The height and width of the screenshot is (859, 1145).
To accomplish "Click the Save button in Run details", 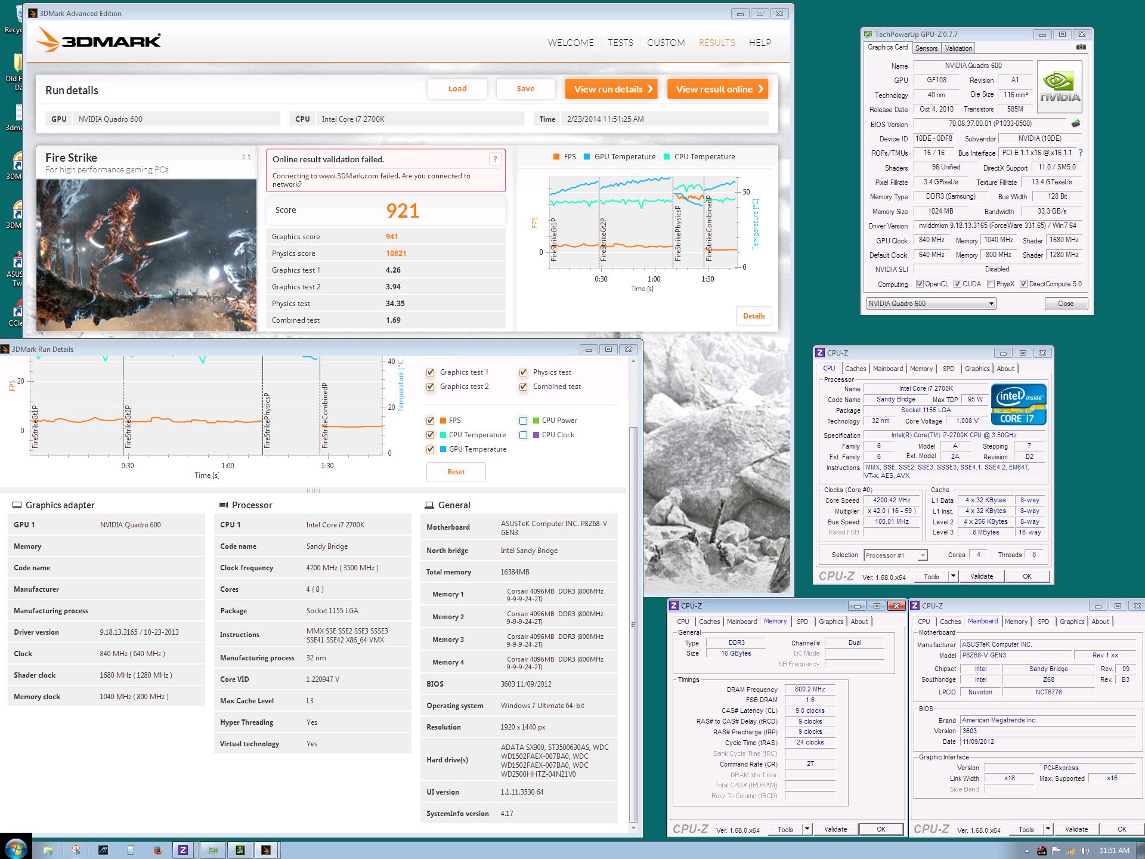I will 525,89.
